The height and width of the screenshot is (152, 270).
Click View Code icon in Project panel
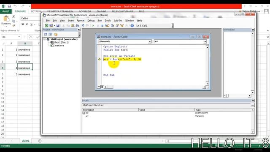pos(46,34)
